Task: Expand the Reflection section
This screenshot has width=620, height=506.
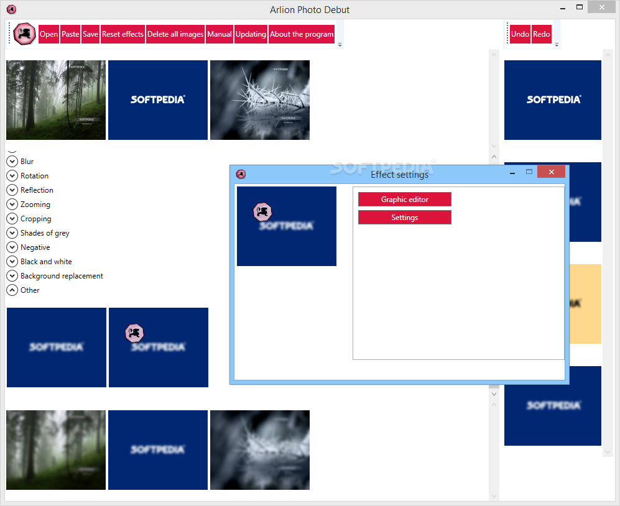Action: point(12,190)
